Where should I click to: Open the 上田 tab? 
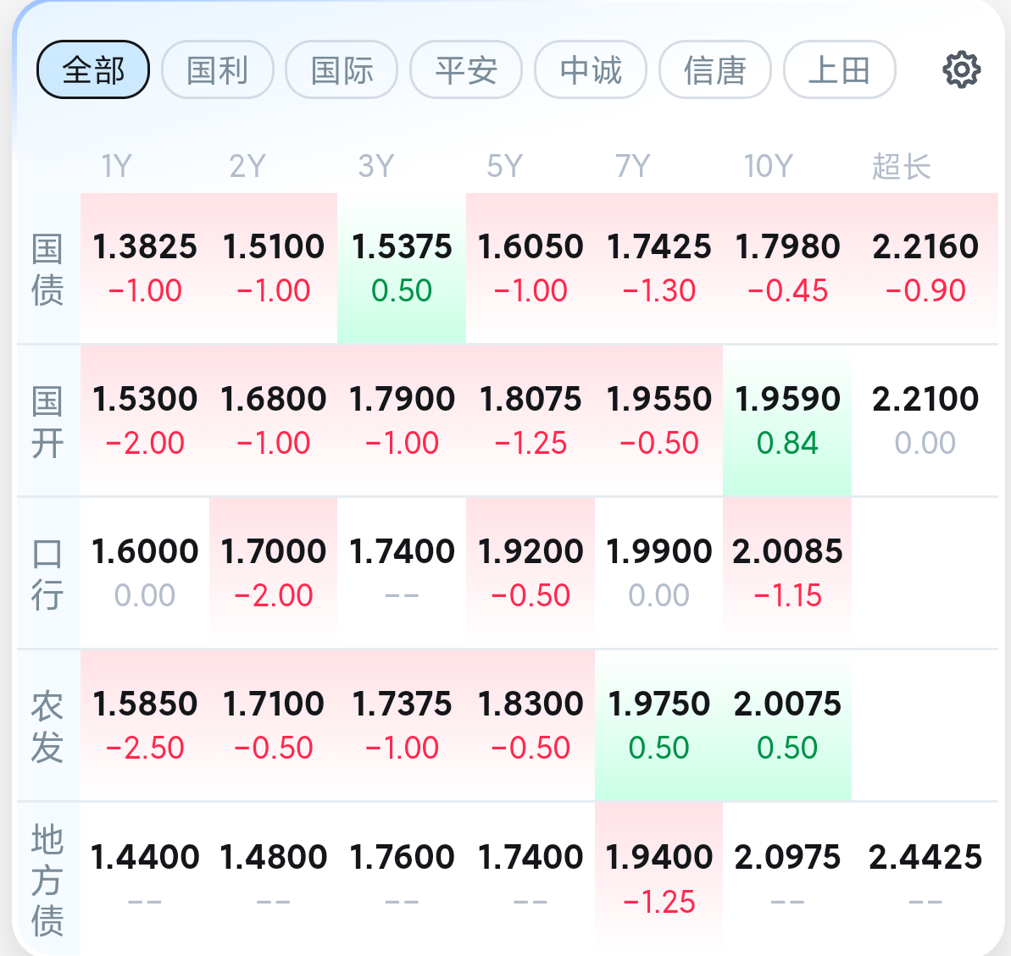point(840,69)
